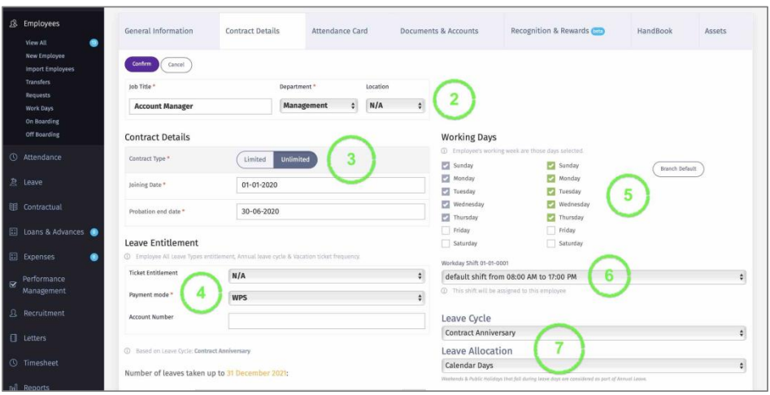
Task: Select the Limited contract type
Action: (x=254, y=159)
